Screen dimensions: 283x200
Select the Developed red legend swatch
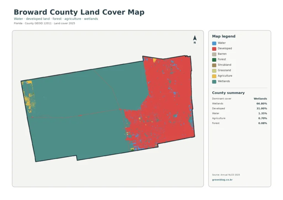point(214,49)
